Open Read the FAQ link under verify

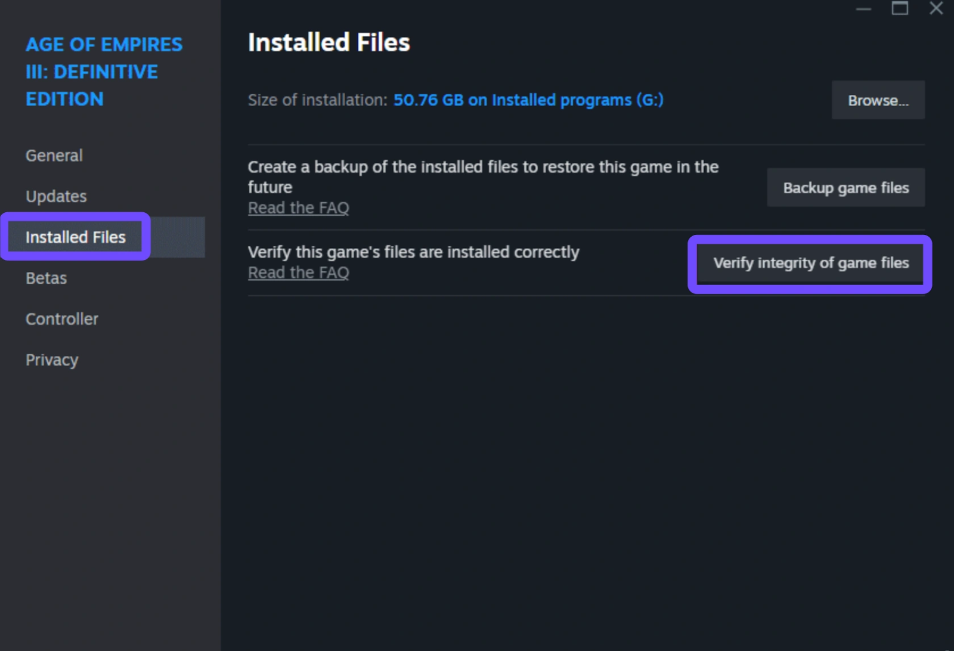[299, 272]
